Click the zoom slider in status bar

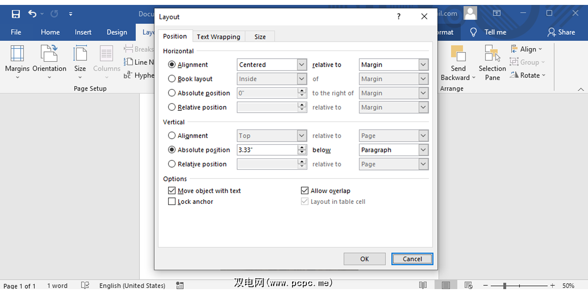[505, 286]
